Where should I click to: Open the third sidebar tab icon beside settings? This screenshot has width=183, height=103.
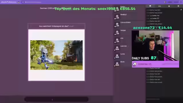(x=169, y=6)
